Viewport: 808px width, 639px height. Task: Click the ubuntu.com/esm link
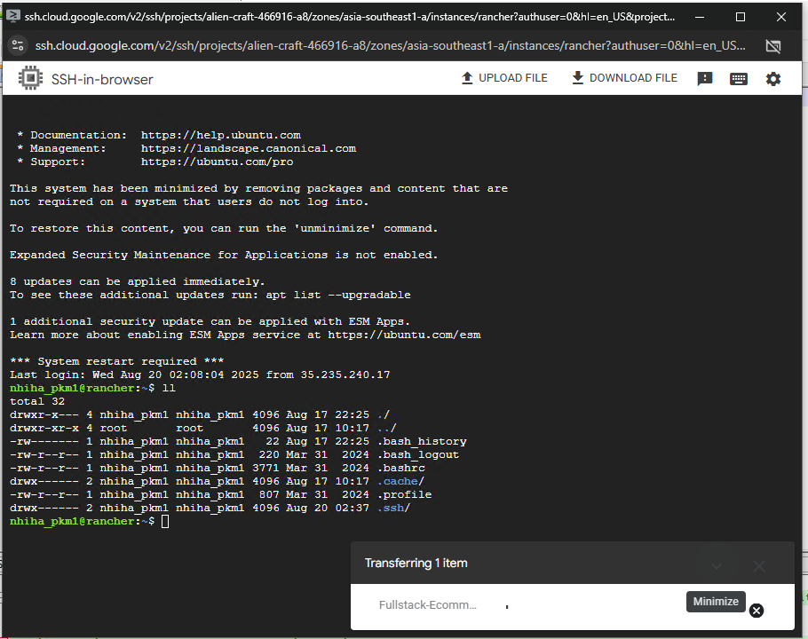404,335
